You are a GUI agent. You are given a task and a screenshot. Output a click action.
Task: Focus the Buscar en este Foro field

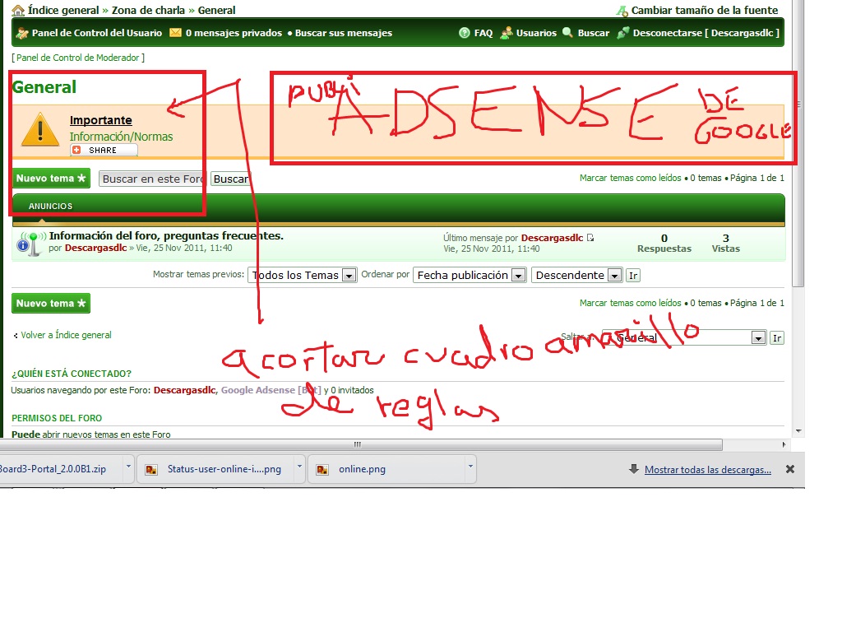[x=152, y=179]
